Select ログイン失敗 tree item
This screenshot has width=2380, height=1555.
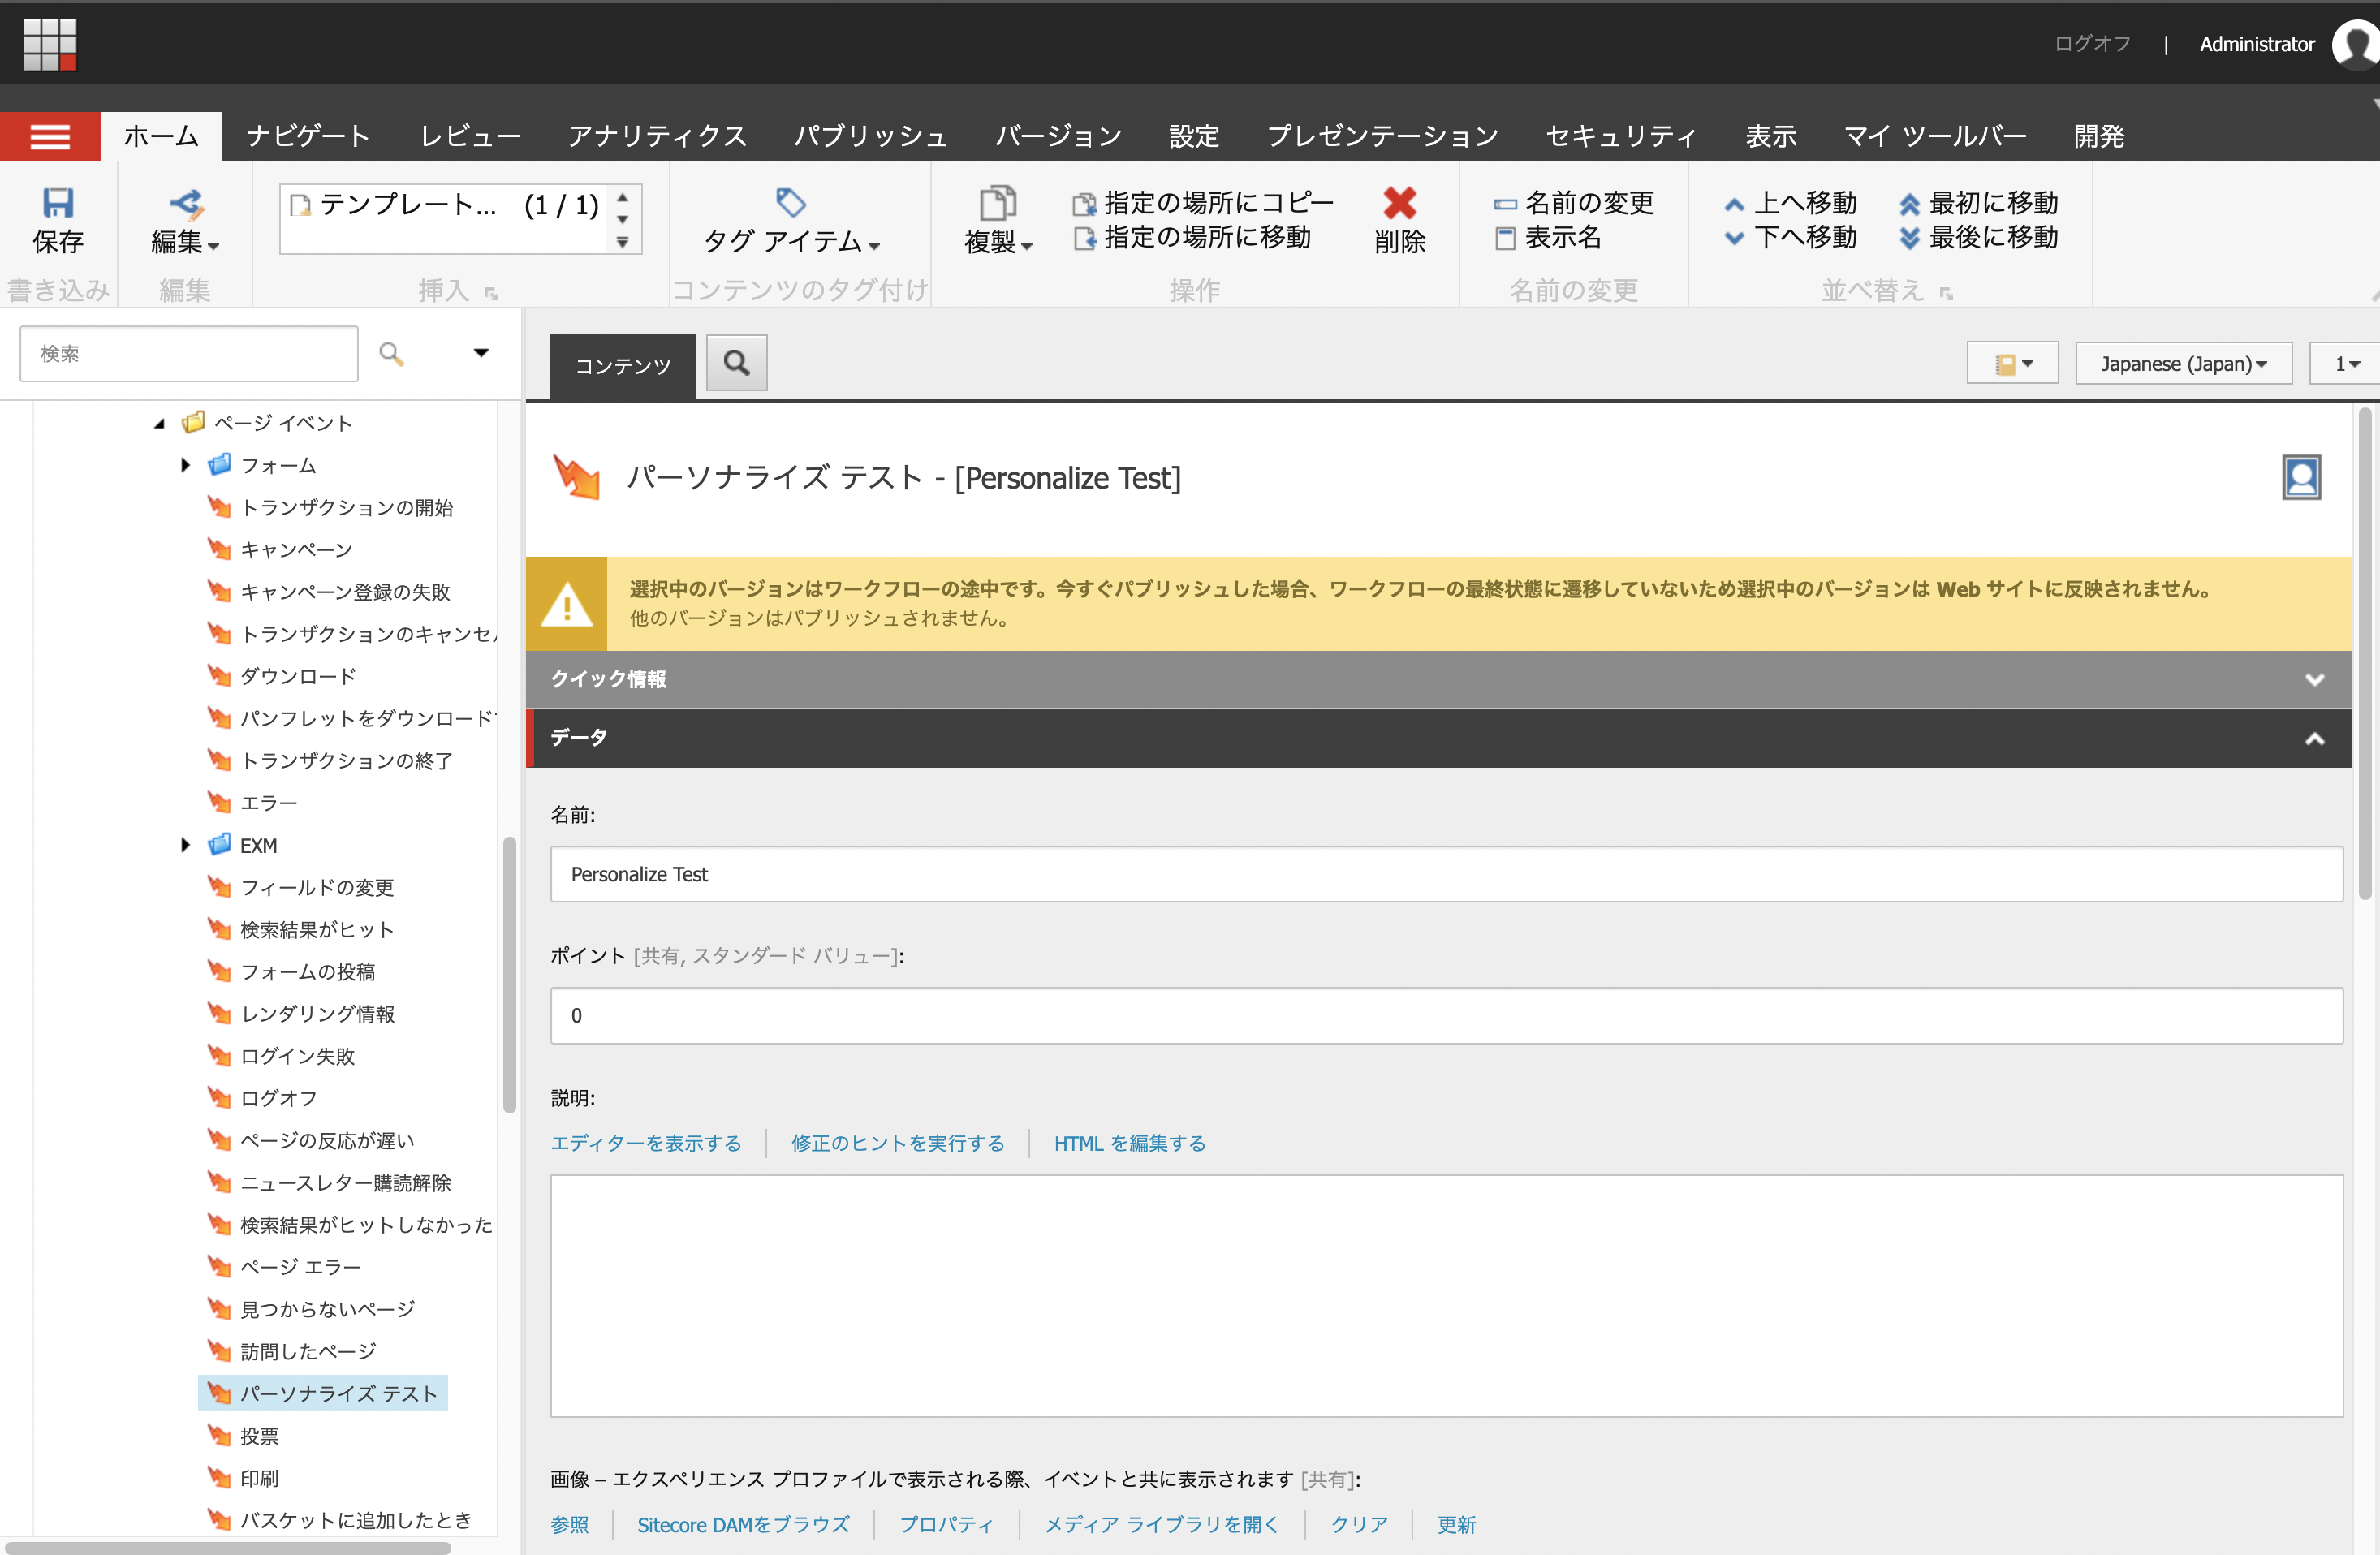(297, 1056)
